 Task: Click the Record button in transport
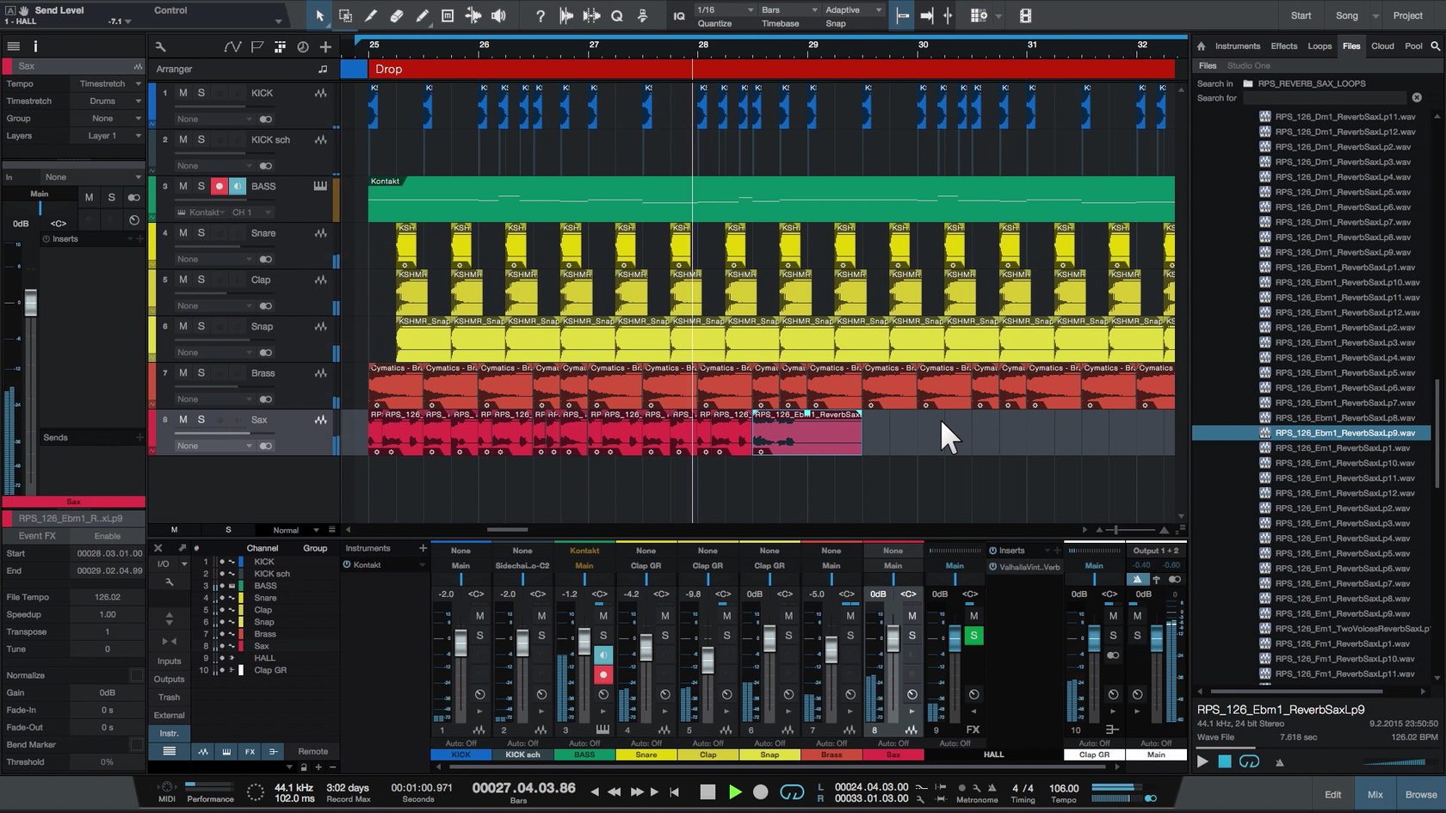coord(761,791)
